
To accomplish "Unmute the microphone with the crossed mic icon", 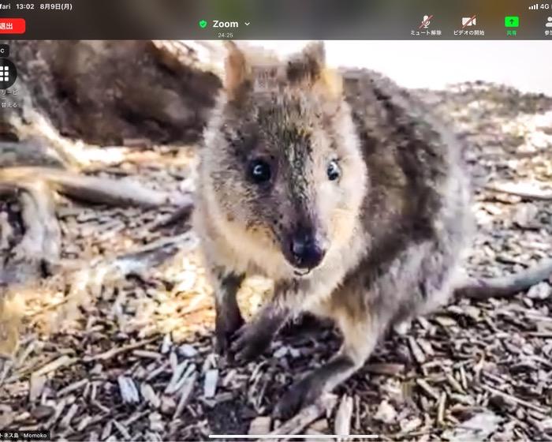I will pos(426,21).
